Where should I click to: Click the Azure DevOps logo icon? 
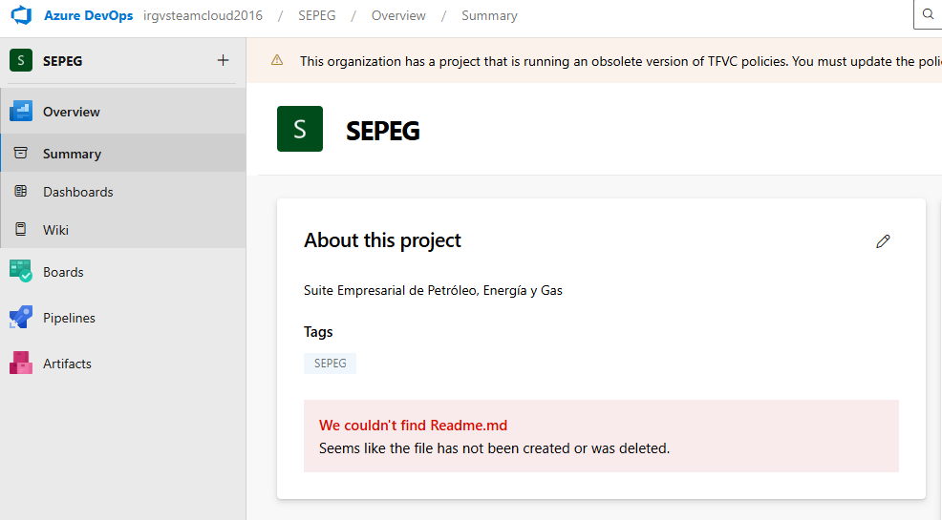click(22, 15)
